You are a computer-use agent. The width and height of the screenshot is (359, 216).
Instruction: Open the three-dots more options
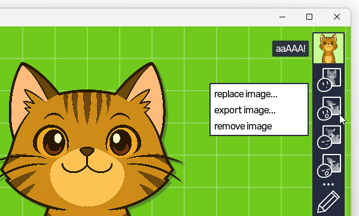pyautogui.click(x=328, y=184)
